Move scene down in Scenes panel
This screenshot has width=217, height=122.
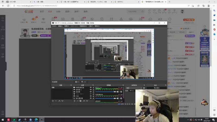pos(62,101)
